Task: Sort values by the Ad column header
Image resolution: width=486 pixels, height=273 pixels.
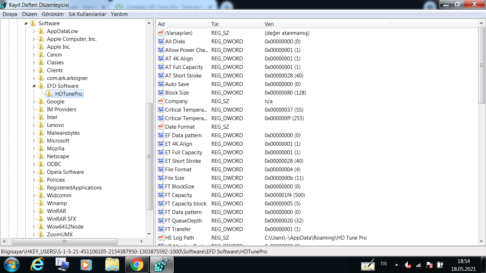Action: 182,24
